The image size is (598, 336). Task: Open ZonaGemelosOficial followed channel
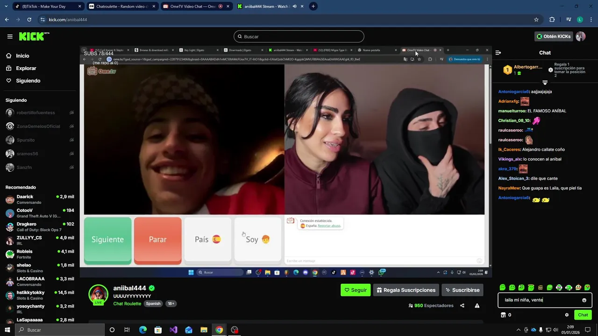pos(40,126)
